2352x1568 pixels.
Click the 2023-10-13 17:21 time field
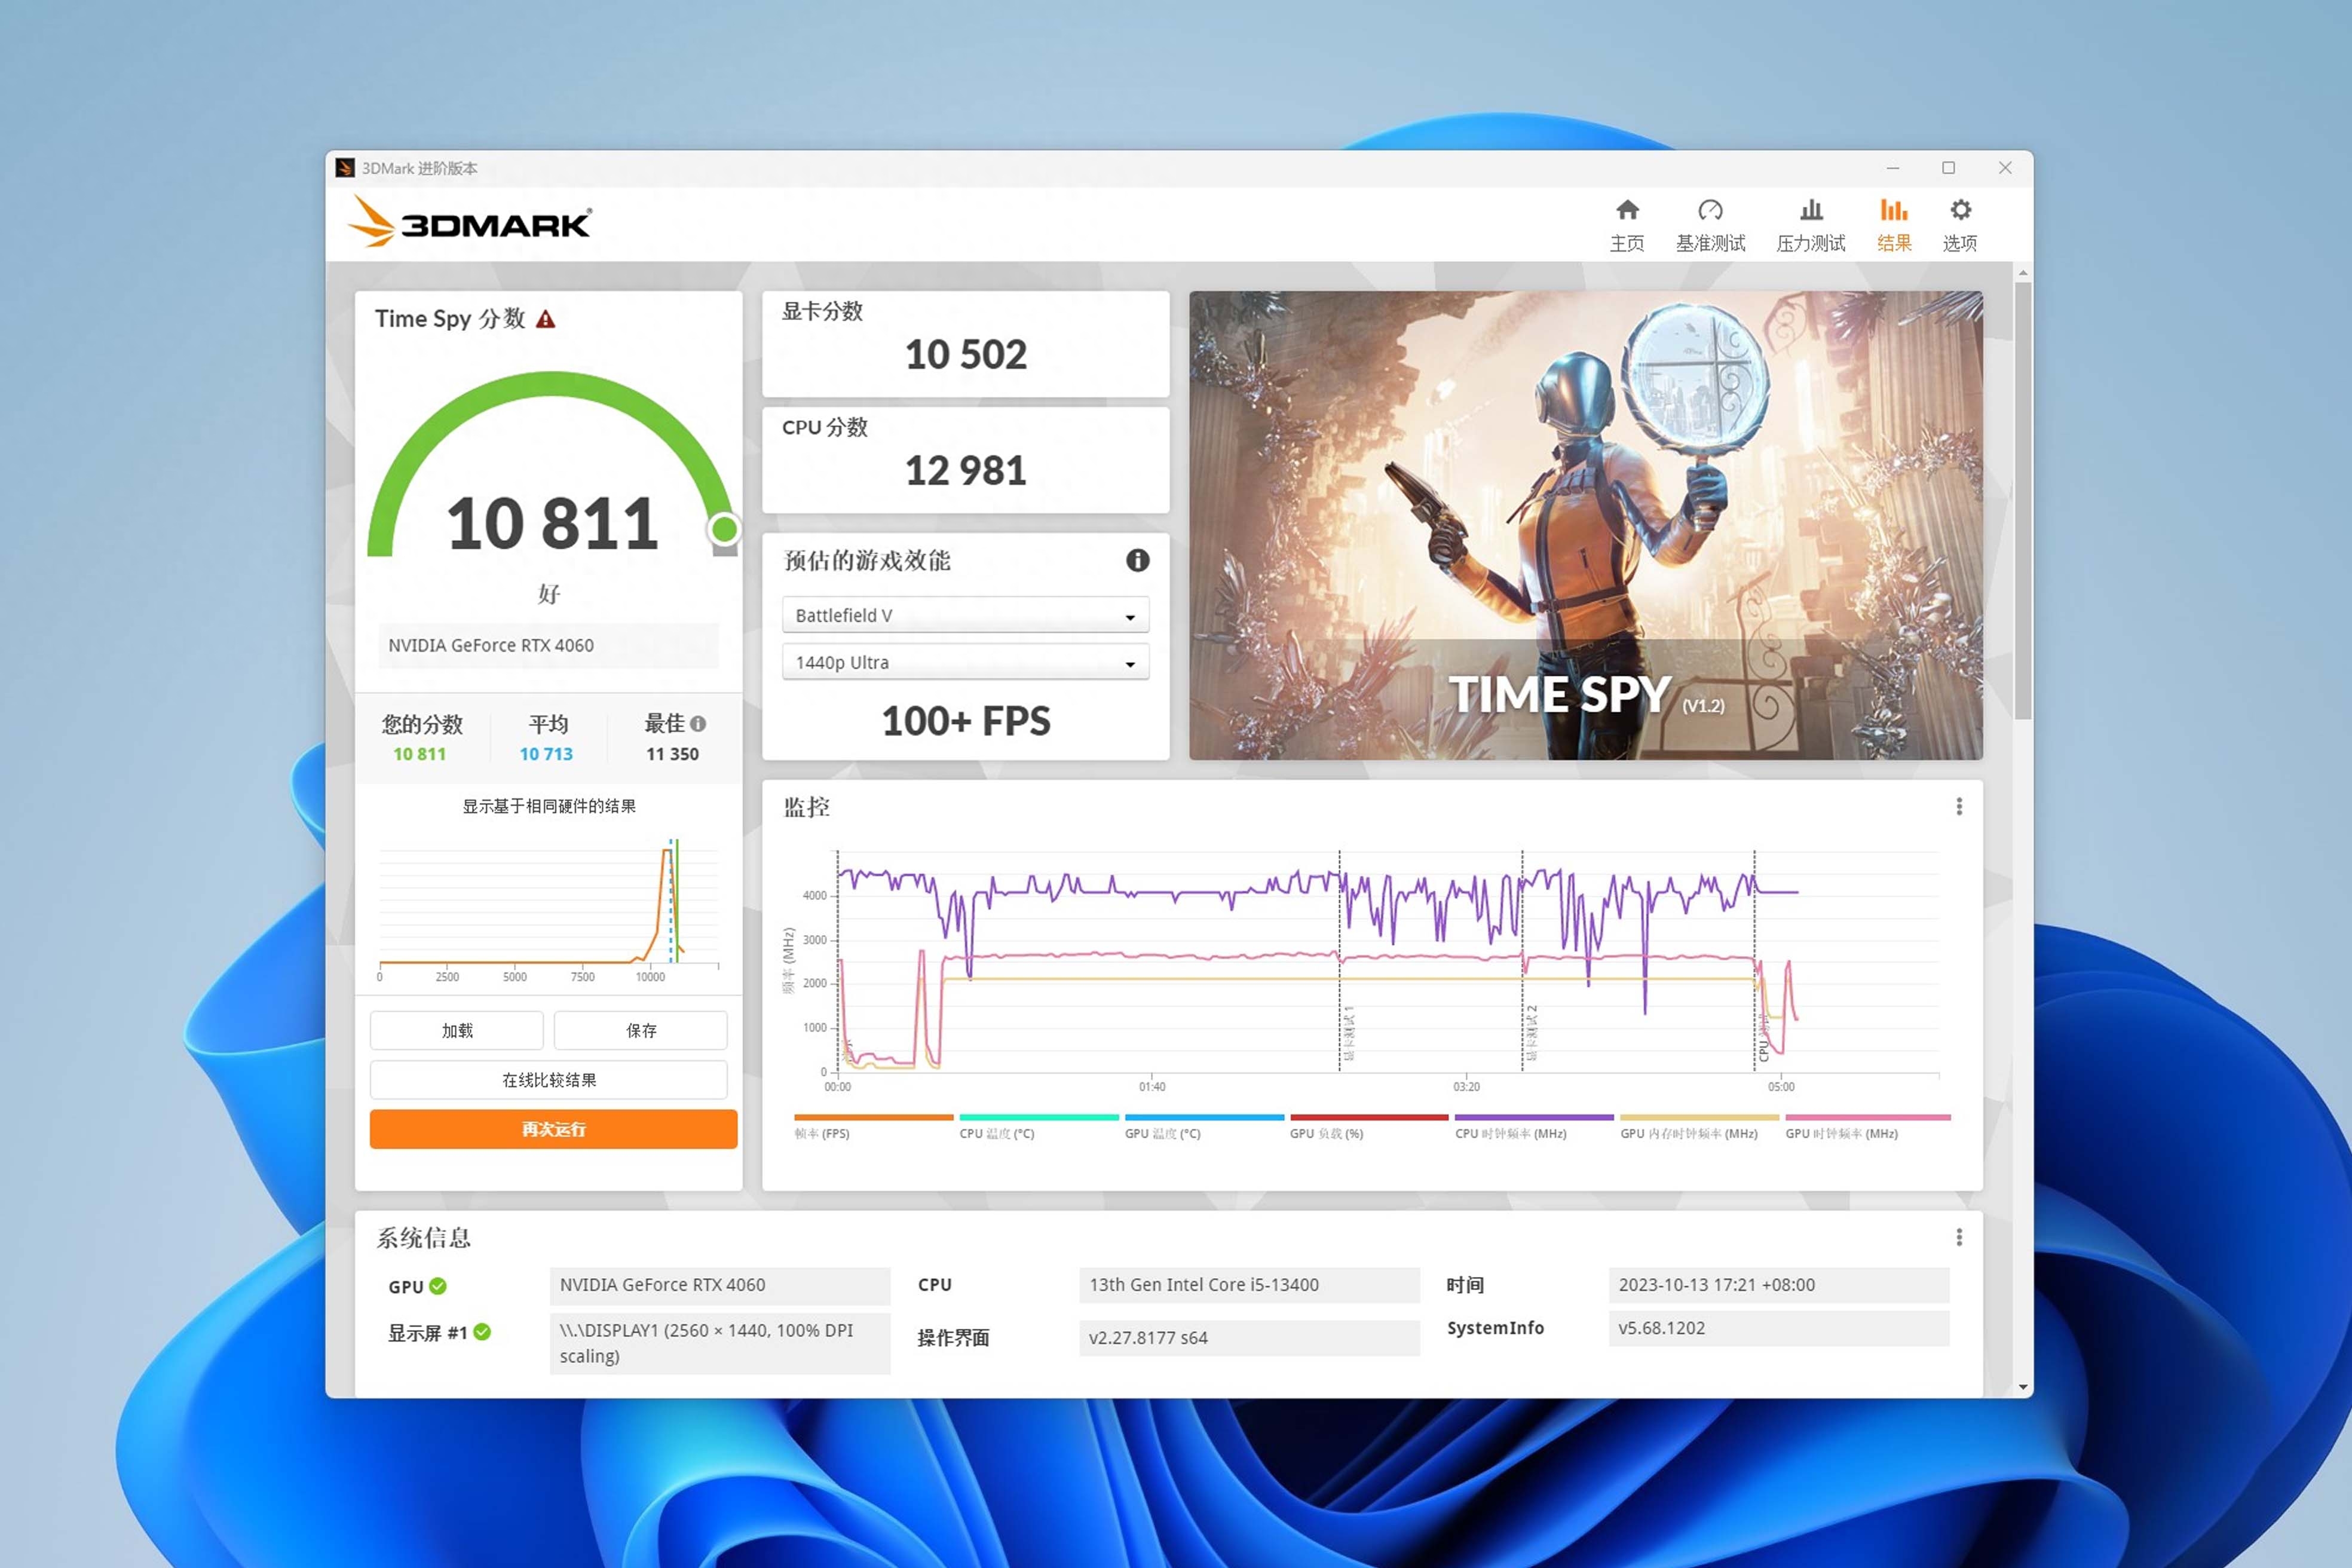tap(1779, 1285)
